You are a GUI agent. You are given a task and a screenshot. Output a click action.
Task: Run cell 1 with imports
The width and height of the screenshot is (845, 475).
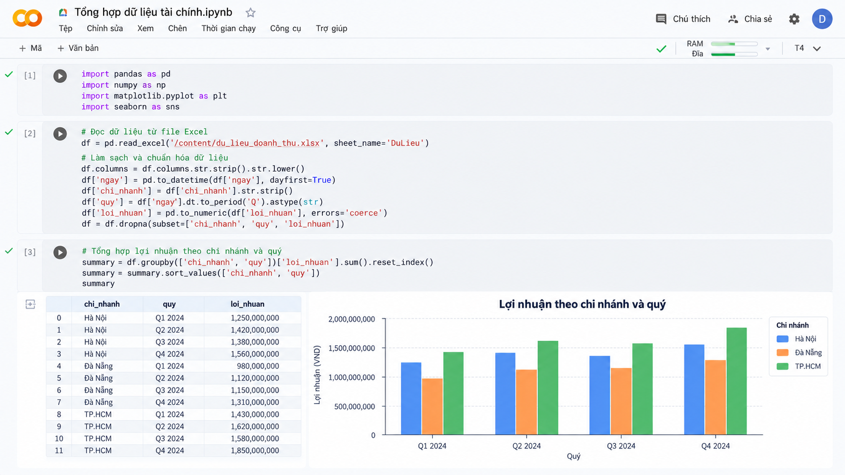coord(60,76)
